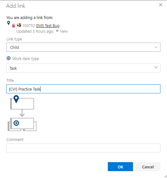Click the blue pin marker beside the source item

[8, 23]
